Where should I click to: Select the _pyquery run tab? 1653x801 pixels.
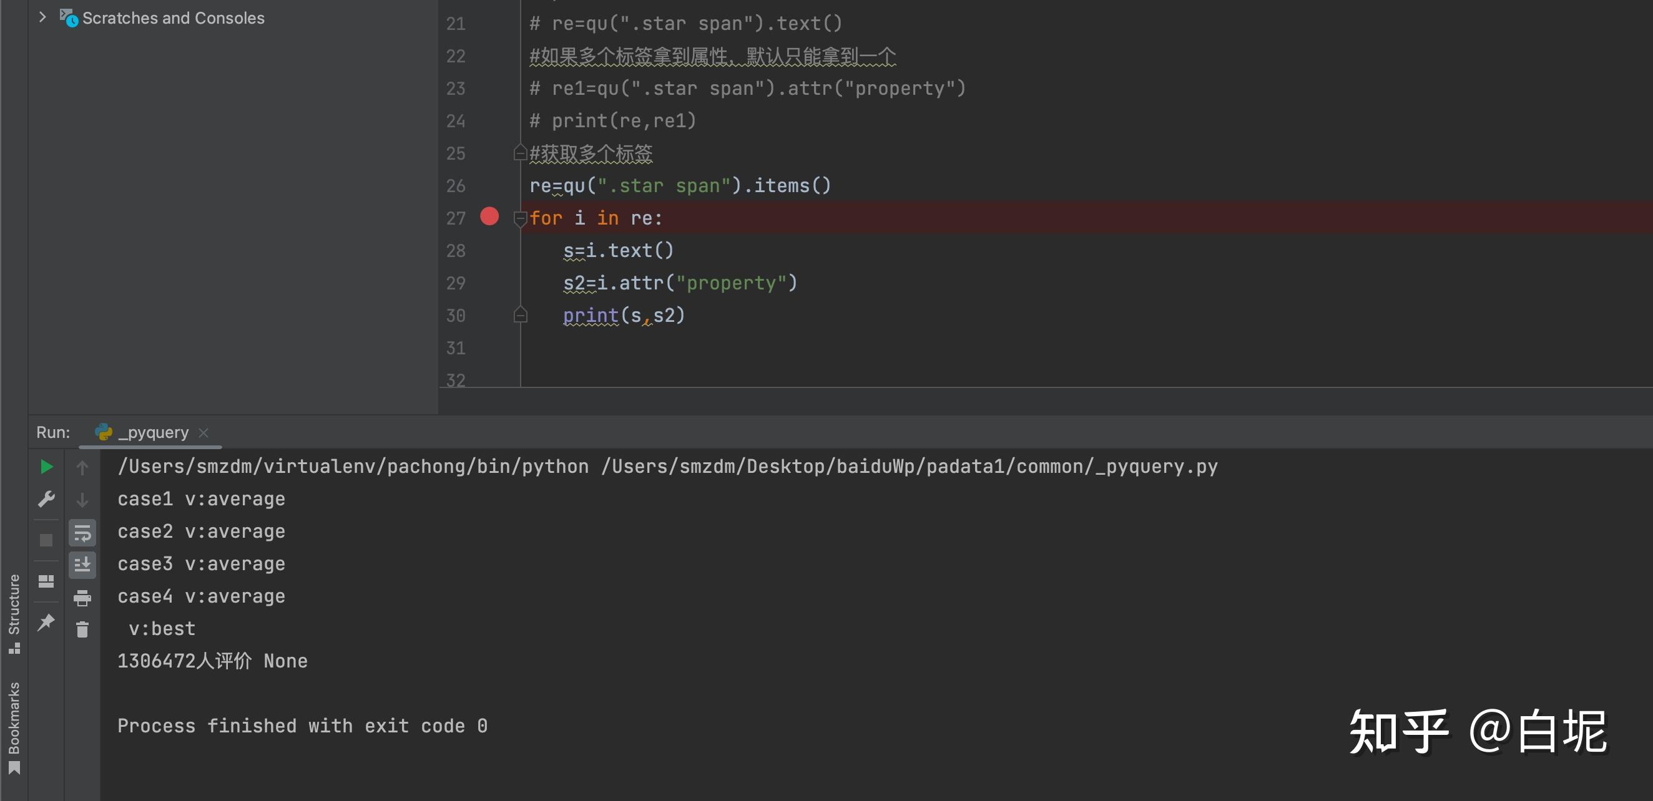coord(153,432)
